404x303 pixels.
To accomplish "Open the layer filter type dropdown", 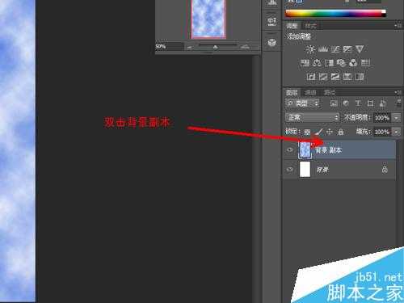I will tap(302, 103).
